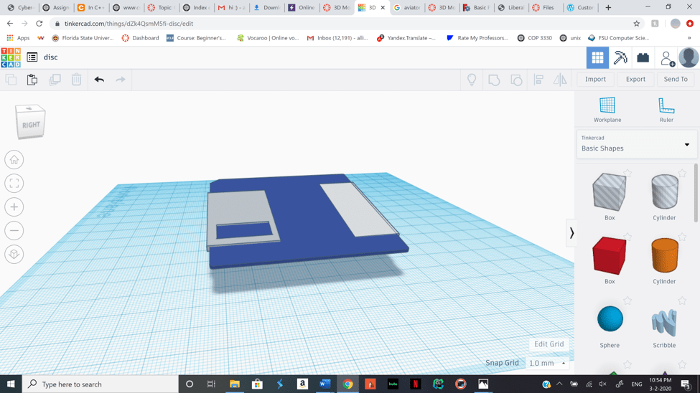Switch to the aviator browser tab
The width and height of the screenshot is (700, 393).
pos(406,8)
